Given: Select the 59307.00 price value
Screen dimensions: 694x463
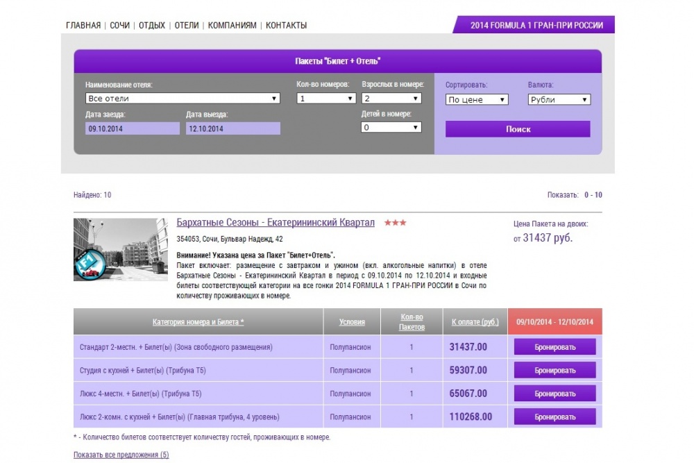Looking at the screenshot, I should pyautogui.click(x=468, y=370).
